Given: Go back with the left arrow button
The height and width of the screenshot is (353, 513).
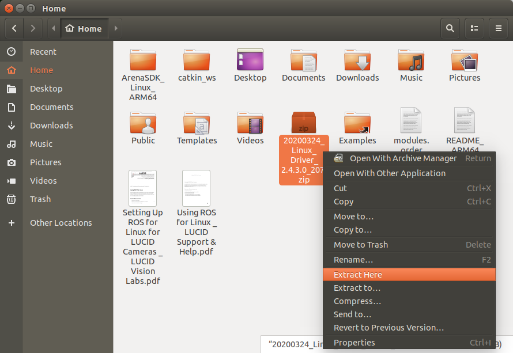Looking at the screenshot, I should pyautogui.click(x=14, y=28).
